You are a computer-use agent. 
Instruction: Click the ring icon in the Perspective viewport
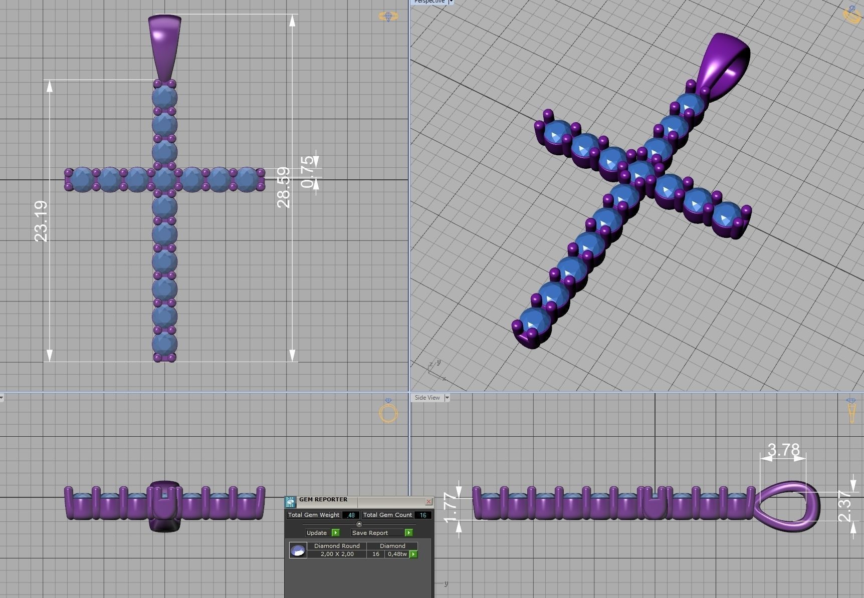pos(853,14)
